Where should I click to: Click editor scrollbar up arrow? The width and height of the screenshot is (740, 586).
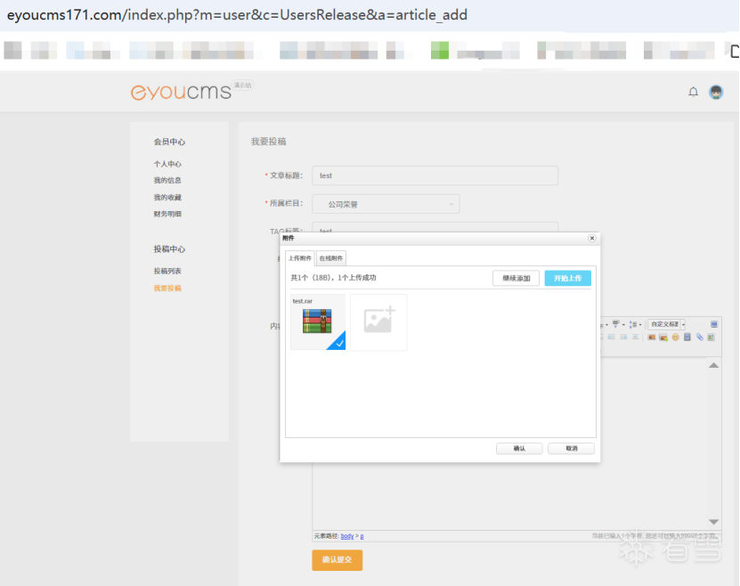[713, 365]
